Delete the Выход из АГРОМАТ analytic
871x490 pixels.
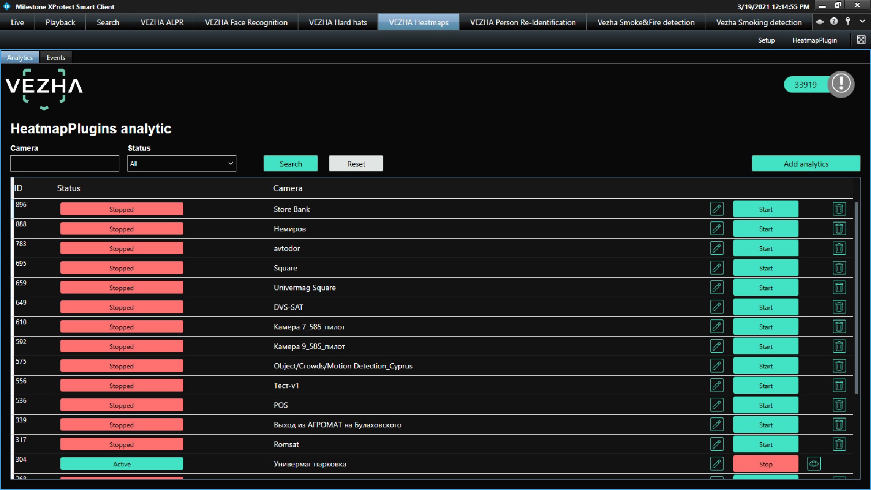point(839,425)
